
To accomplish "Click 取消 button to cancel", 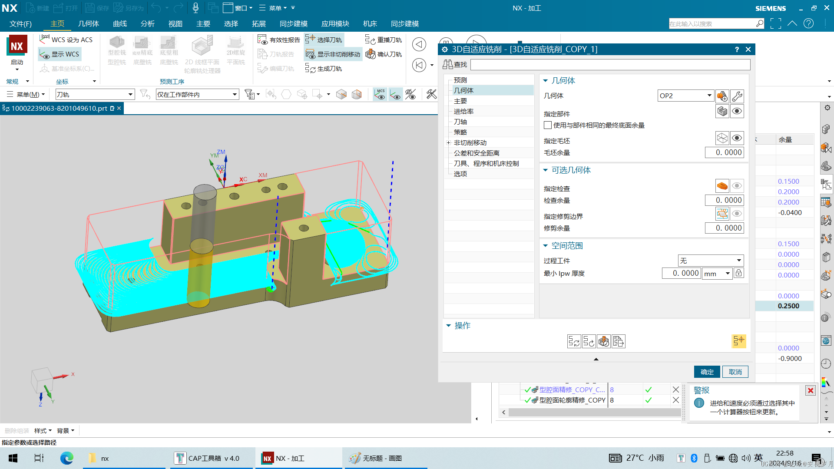I will (735, 371).
